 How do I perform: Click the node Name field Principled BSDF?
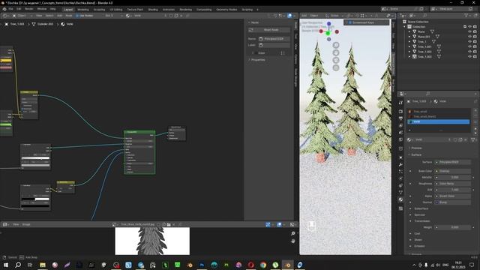pos(274,39)
